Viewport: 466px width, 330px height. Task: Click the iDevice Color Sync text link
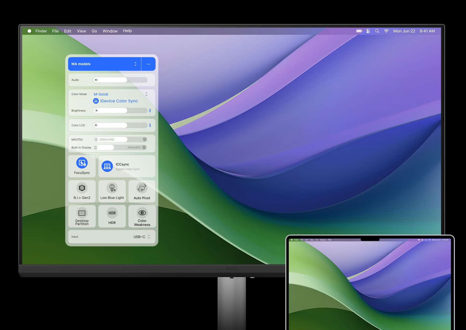119,101
